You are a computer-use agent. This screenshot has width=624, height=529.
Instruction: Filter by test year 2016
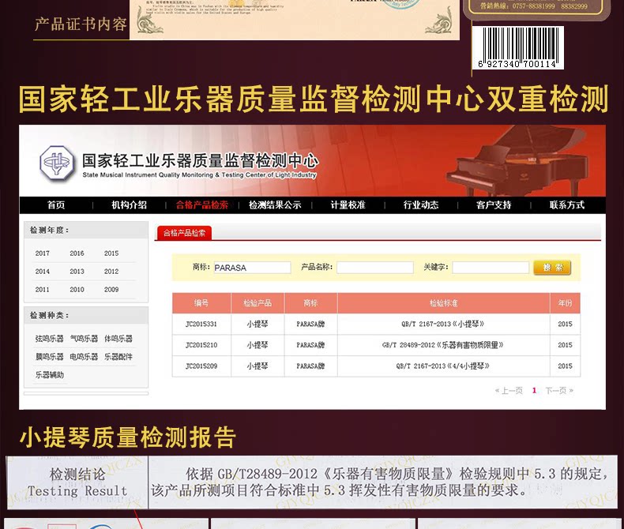click(77, 253)
